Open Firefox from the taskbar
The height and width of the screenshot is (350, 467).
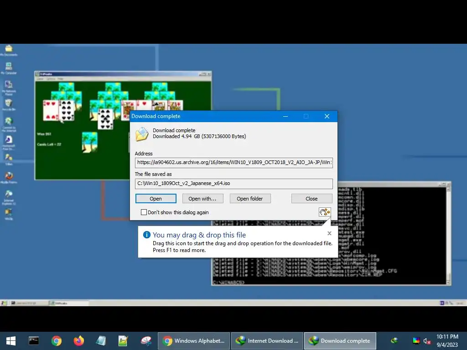click(78, 341)
